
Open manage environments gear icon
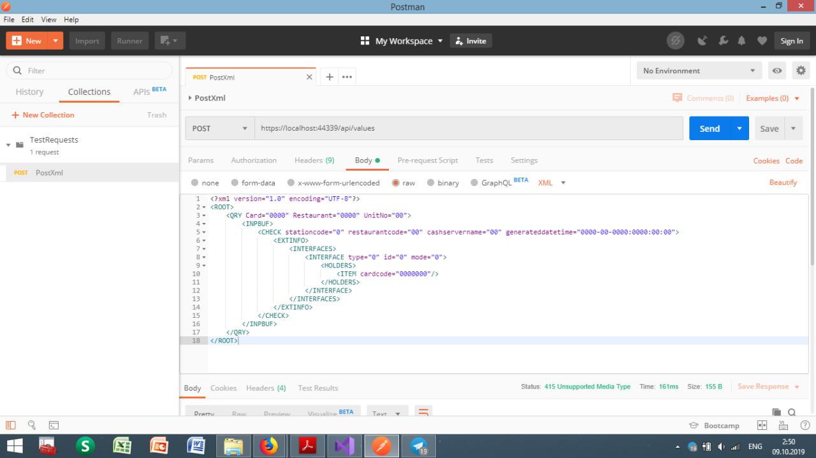[801, 71]
